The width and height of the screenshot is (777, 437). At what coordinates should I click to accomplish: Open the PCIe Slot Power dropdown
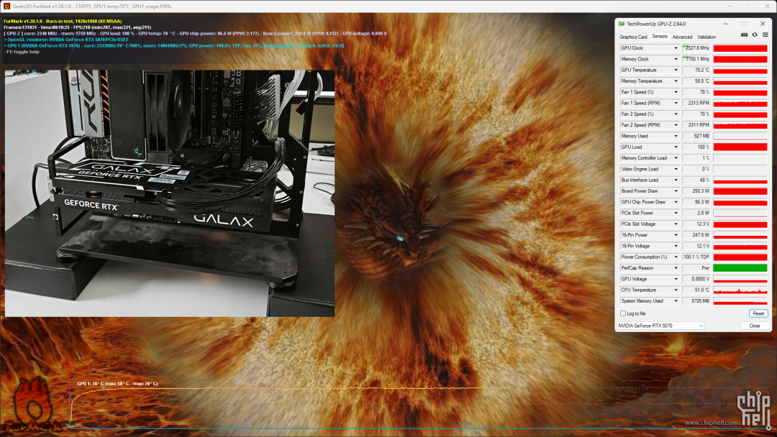[676, 213]
